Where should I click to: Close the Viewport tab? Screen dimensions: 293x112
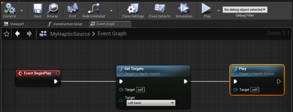point(41,24)
